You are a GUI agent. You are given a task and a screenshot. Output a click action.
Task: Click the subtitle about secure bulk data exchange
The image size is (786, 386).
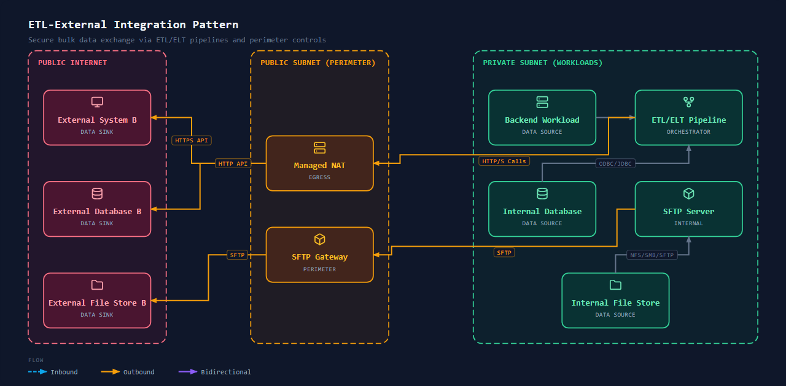(x=177, y=40)
